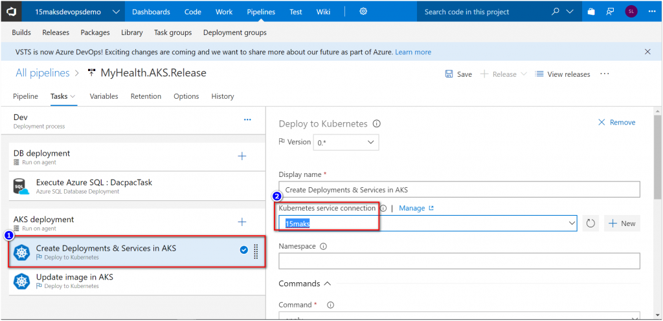Click the vertical scrollbar in task pane
Viewport: 663px width, 321px height.
pos(658,157)
